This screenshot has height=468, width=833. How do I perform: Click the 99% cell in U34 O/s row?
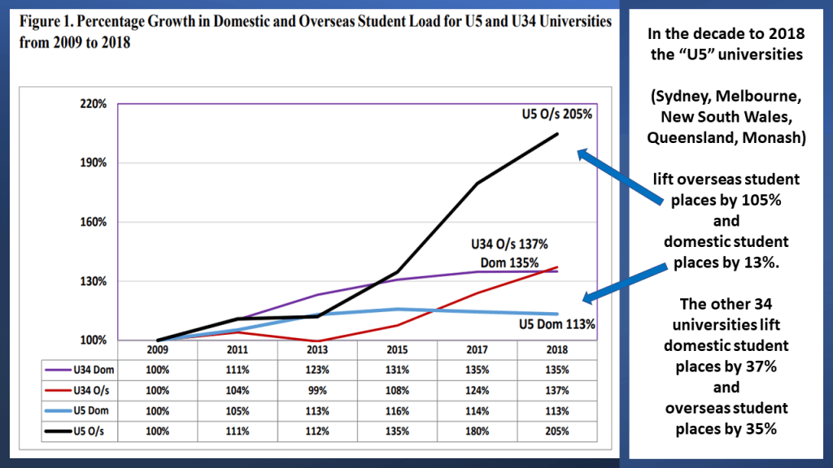click(318, 388)
